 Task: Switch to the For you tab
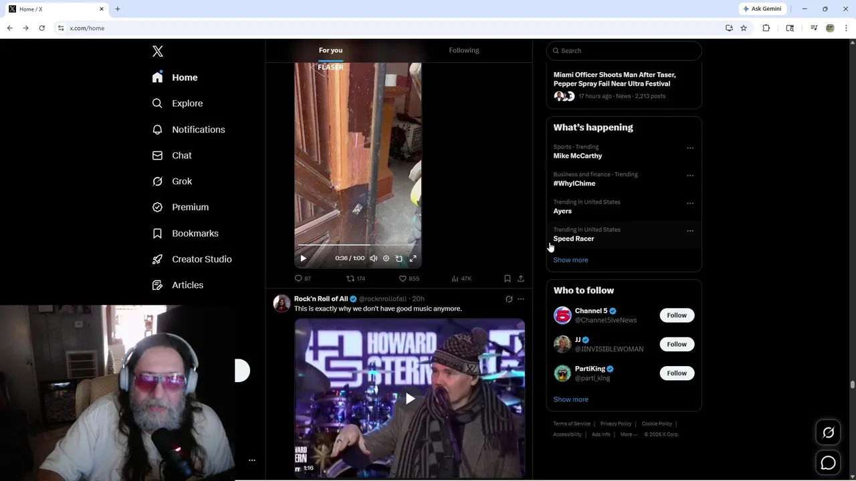[330, 50]
